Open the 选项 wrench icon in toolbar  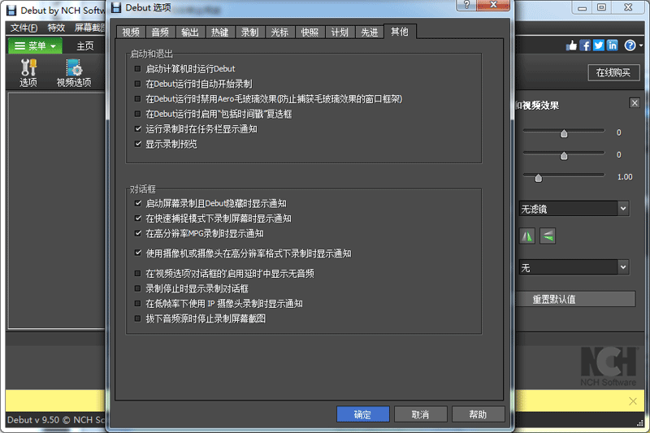click(x=28, y=72)
